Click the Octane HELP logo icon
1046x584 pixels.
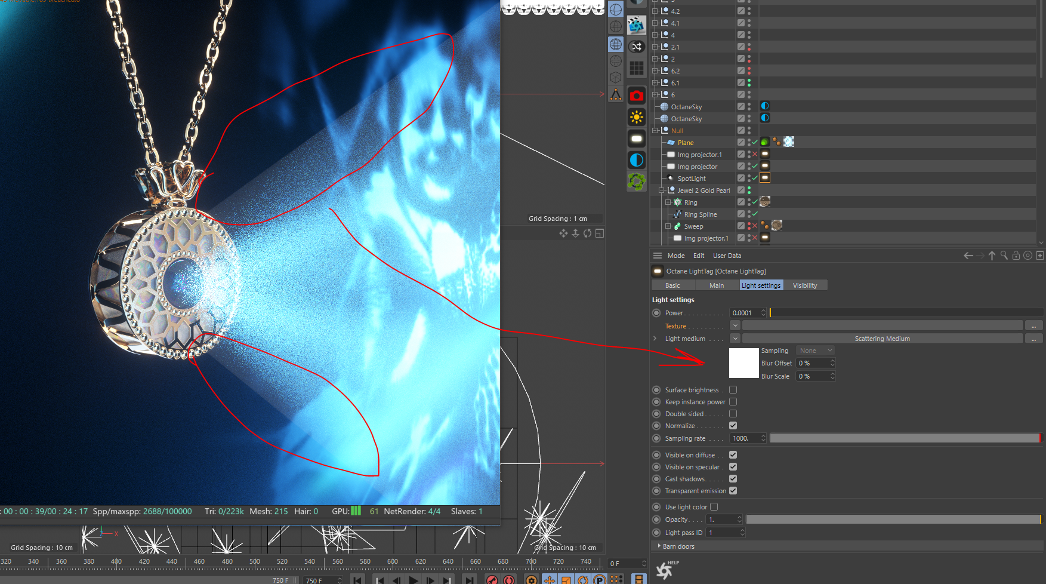[666, 570]
